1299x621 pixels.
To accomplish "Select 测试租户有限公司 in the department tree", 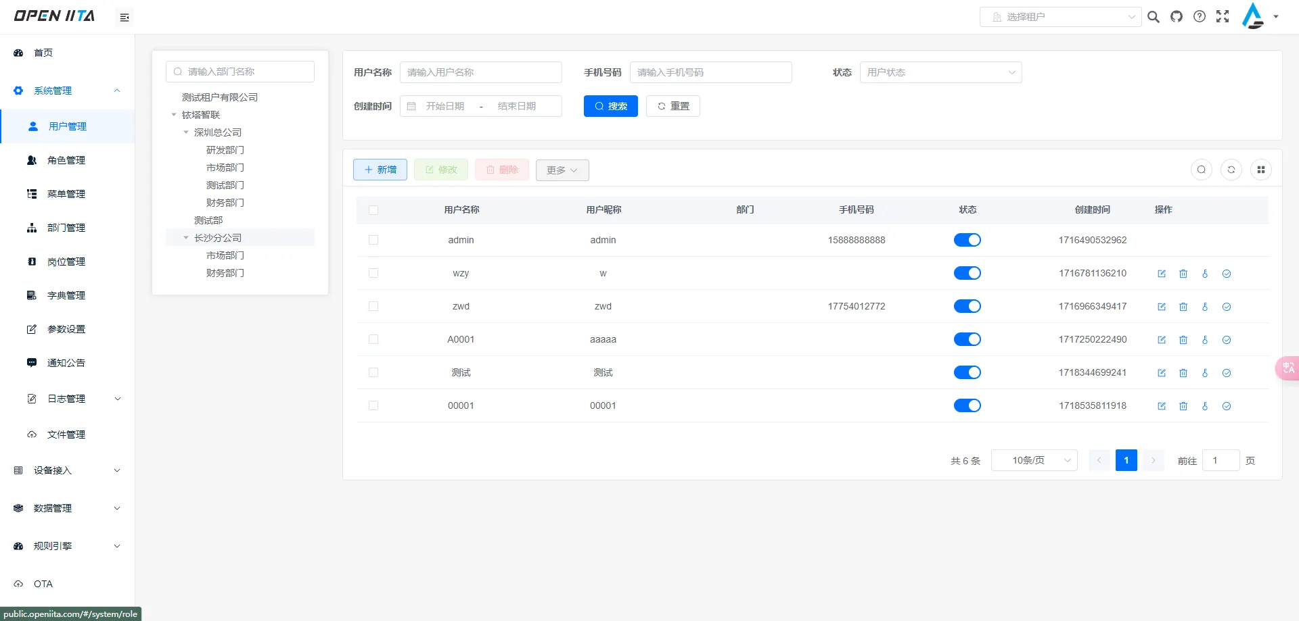I will (x=220, y=97).
